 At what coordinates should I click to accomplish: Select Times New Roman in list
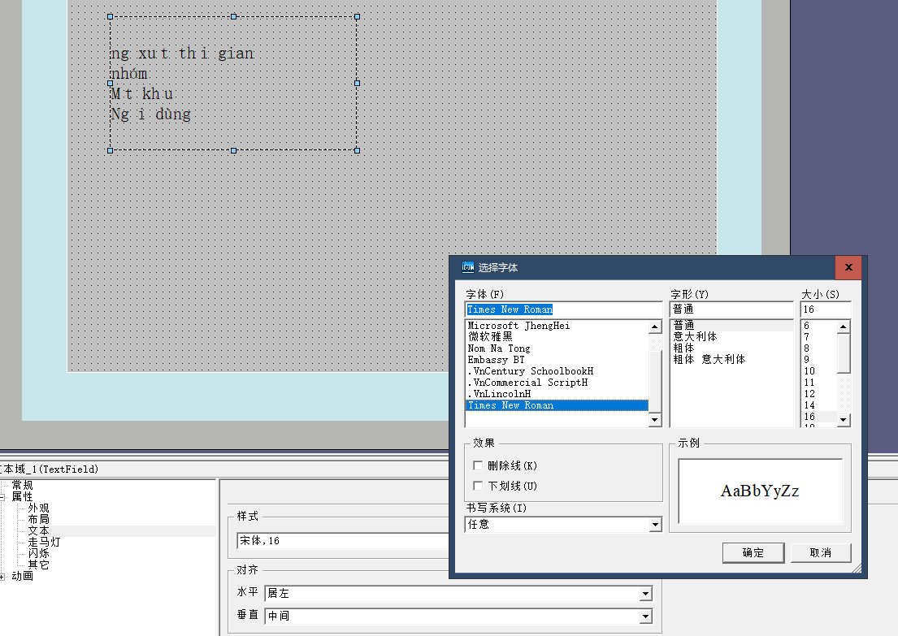[x=557, y=405]
